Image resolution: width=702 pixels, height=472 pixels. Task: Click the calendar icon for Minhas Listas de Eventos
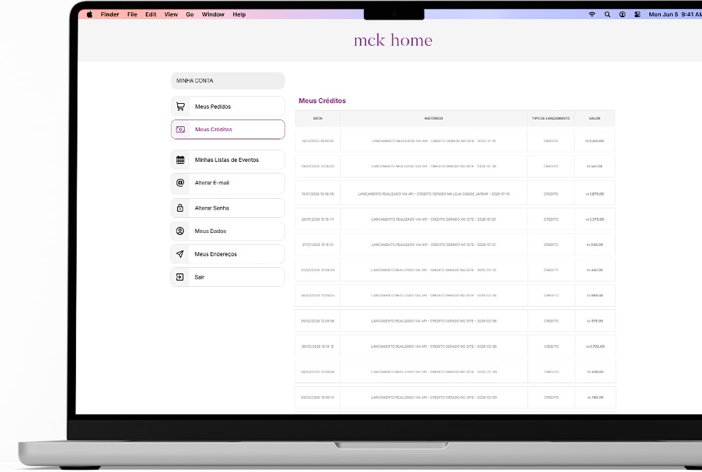[181, 160]
